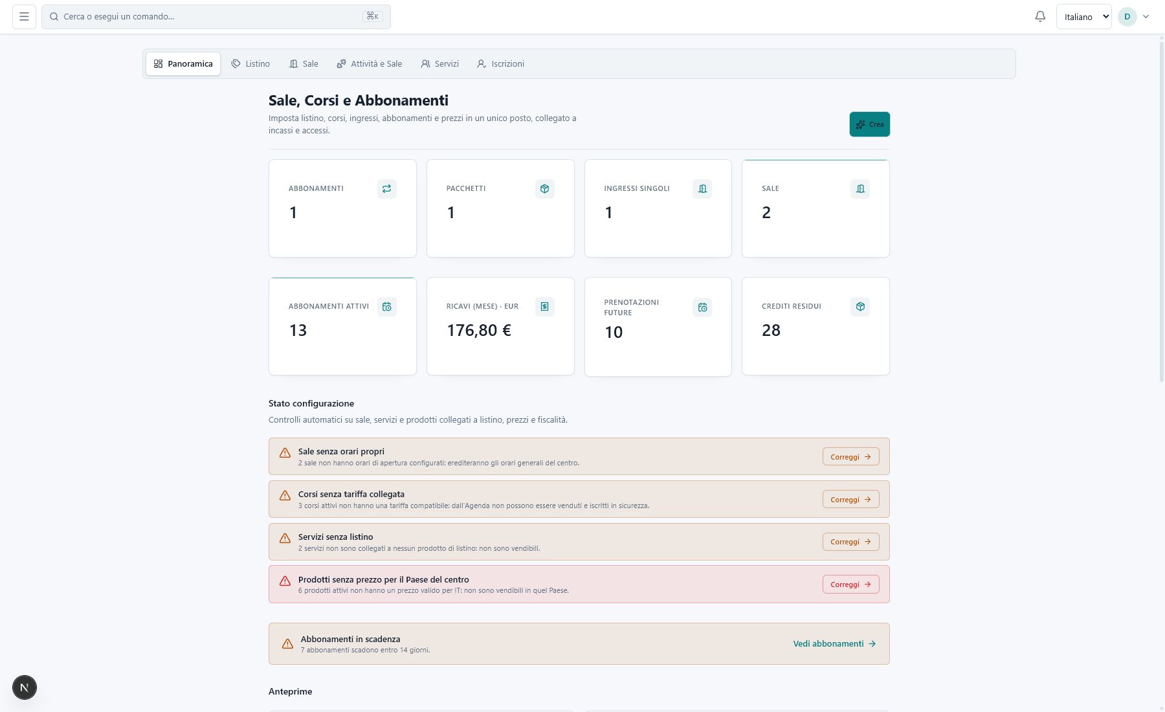
Task: Open the Italiano language dropdown
Action: [1083, 17]
